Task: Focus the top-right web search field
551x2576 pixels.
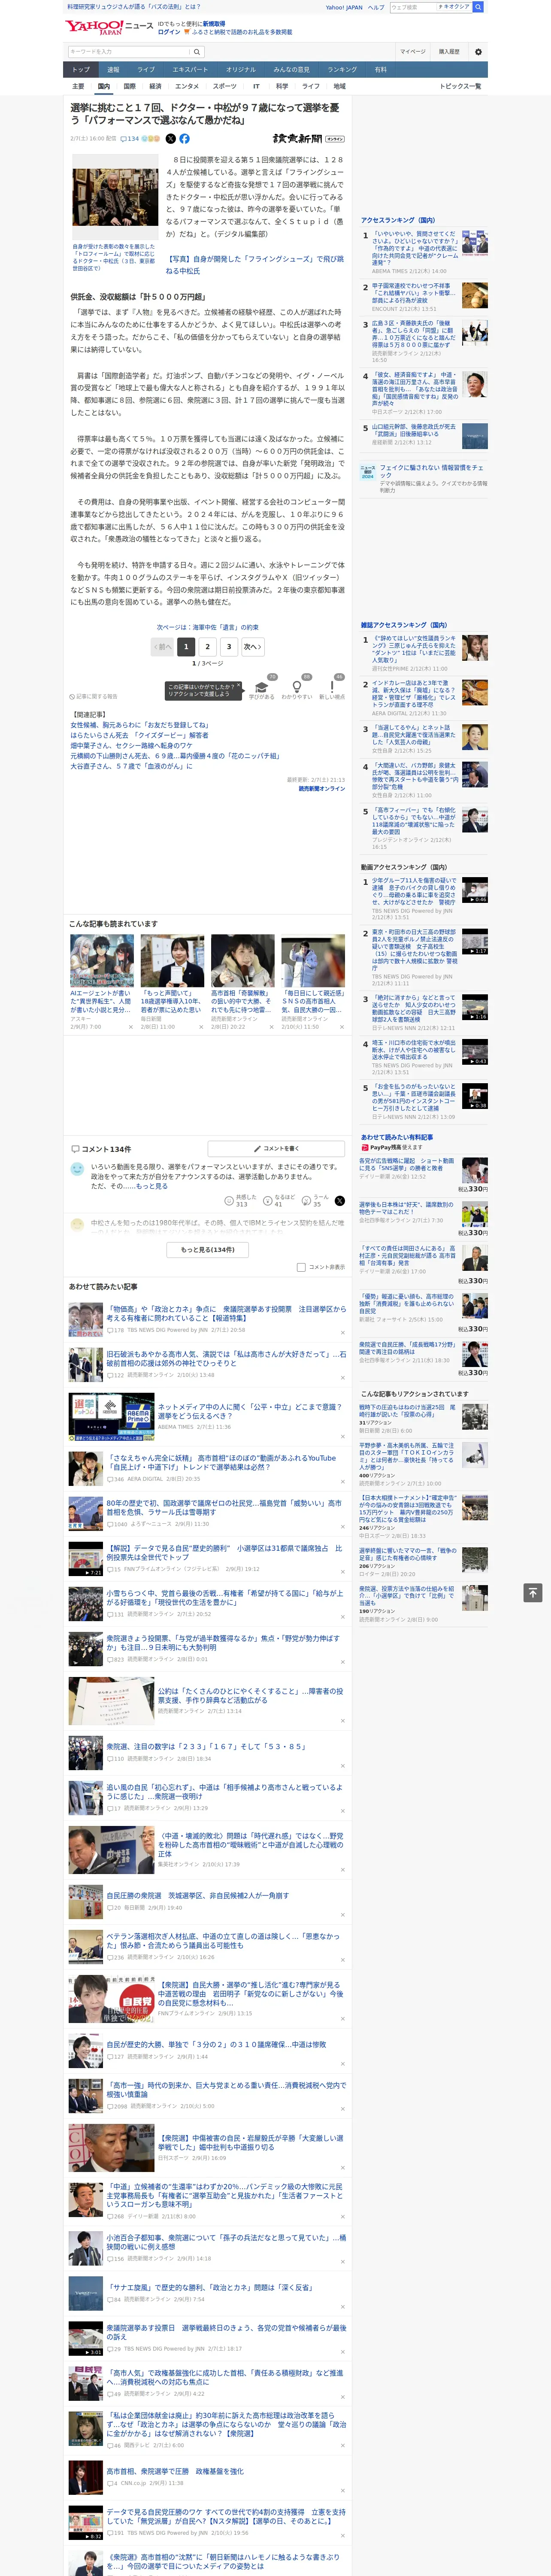Action: coord(412,7)
